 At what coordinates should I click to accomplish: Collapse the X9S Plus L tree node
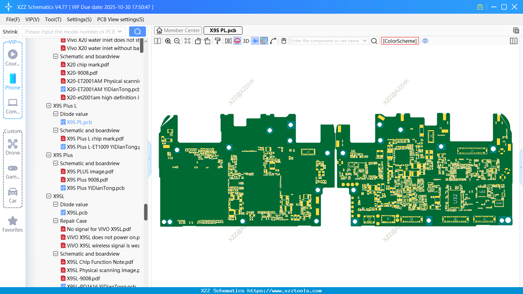pyautogui.click(x=49, y=106)
